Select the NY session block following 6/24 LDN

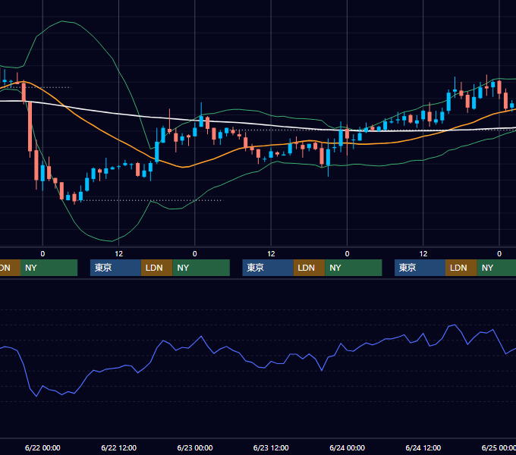tap(496, 268)
